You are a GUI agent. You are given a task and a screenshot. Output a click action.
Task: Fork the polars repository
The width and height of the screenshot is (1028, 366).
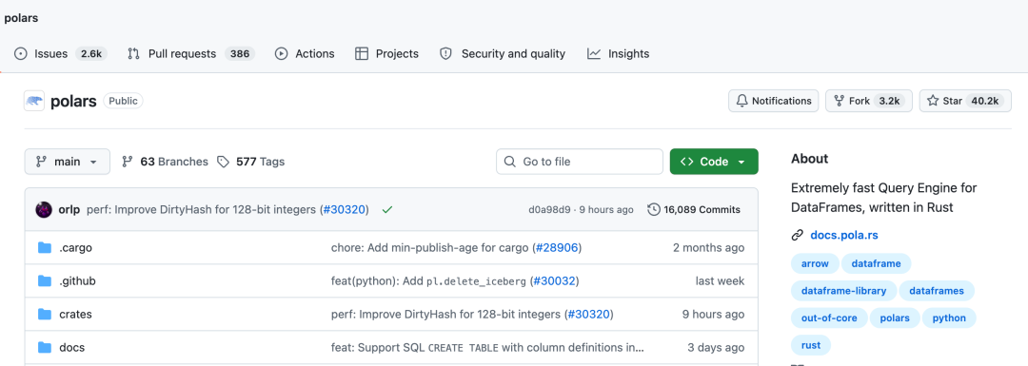point(868,101)
